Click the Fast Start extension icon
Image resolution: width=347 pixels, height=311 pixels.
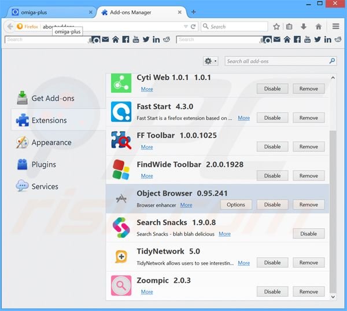tap(121, 112)
